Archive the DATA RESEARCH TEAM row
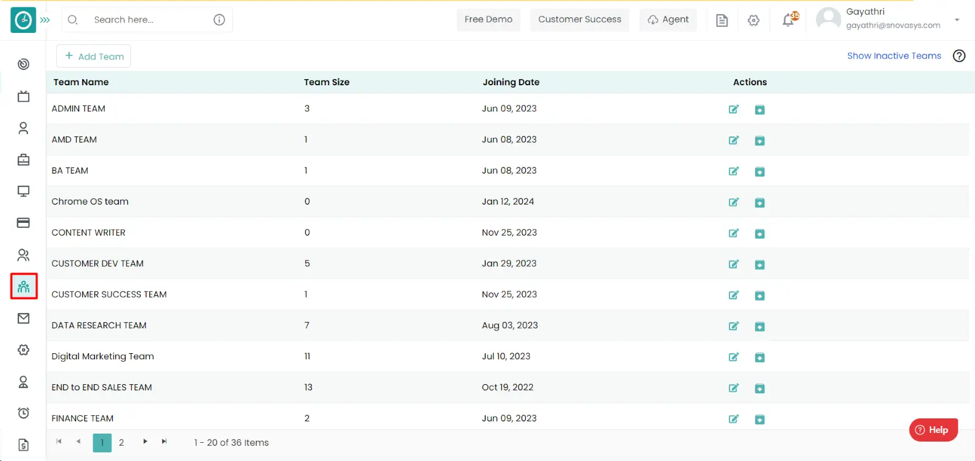 pyautogui.click(x=760, y=327)
